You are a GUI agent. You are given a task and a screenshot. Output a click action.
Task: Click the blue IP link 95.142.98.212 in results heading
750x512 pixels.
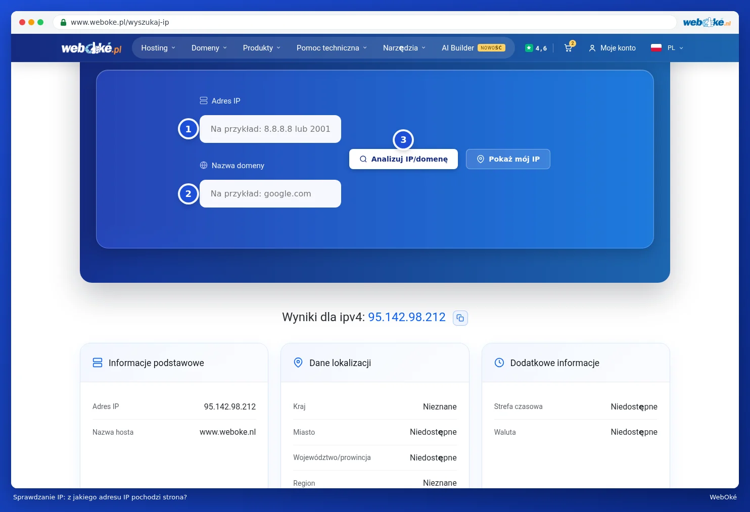tap(407, 317)
